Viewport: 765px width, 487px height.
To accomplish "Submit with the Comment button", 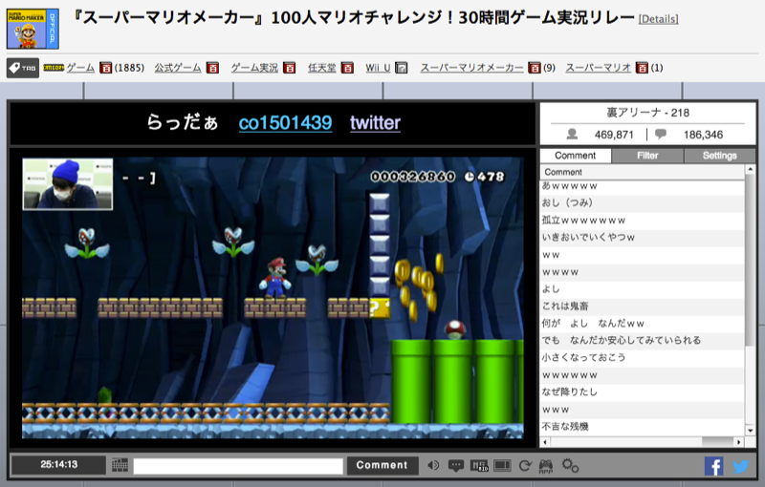I will (382, 465).
